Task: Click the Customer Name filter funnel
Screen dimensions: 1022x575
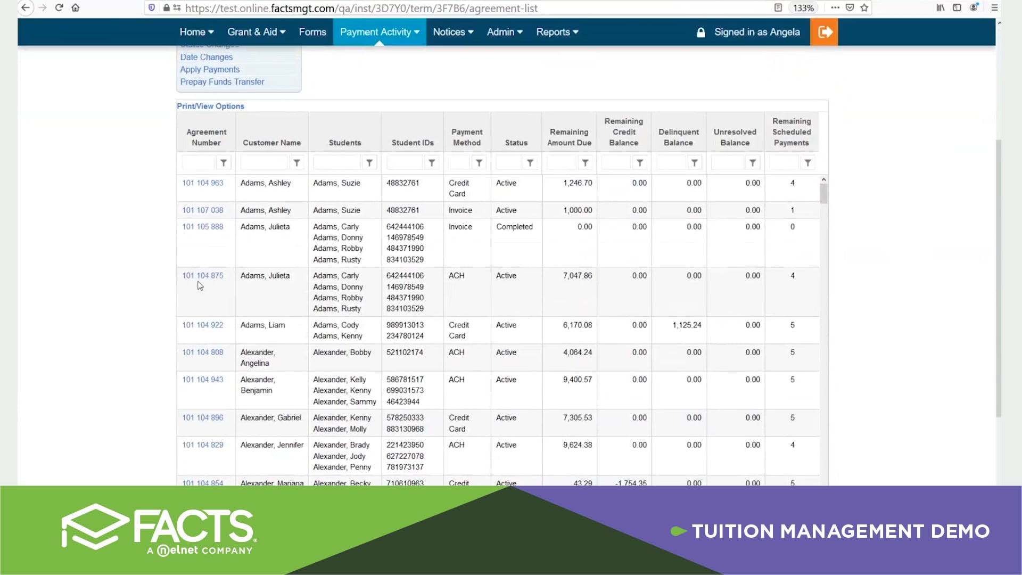Action: click(296, 163)
